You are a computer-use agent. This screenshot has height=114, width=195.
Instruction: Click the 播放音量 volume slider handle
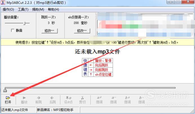click(25, 23)
